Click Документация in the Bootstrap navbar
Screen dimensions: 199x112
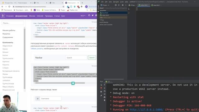[x=21, y=16]
